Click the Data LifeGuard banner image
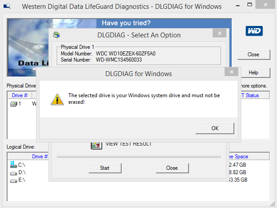277x208 pixels. coord(28,47)
